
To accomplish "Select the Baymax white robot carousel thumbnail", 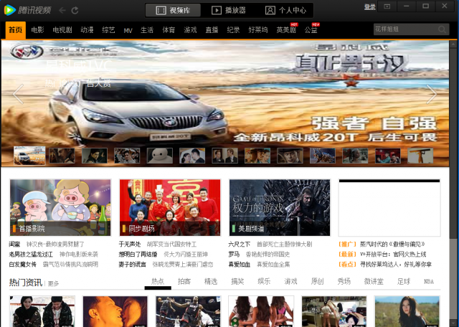I will [159, 156].
